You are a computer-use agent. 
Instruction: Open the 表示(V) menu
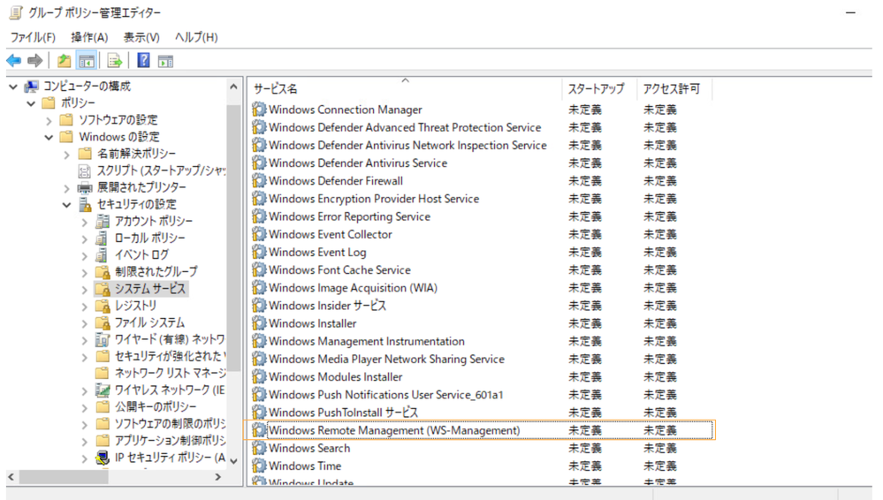tap(141, 37)
